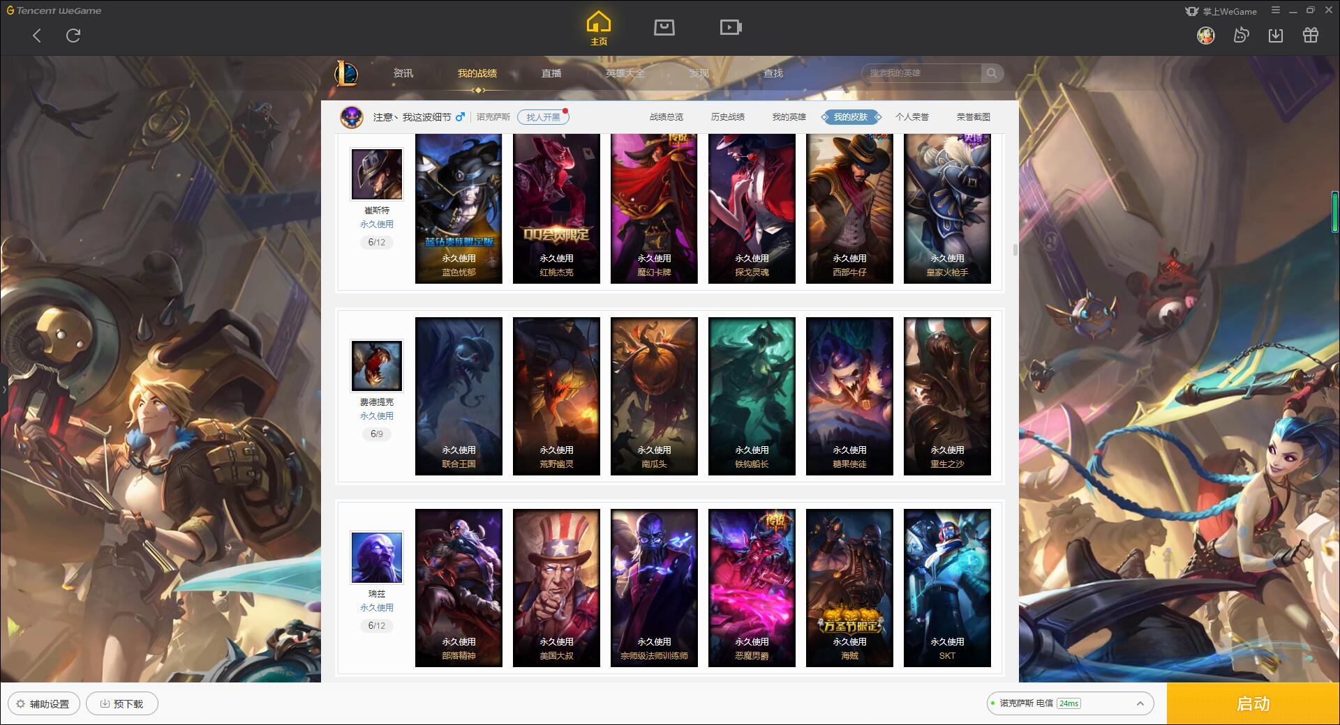The height and width of the screenshot is (725, 1340).
Task: Switch to the 资讯 tab
Action: coord(403,73)
